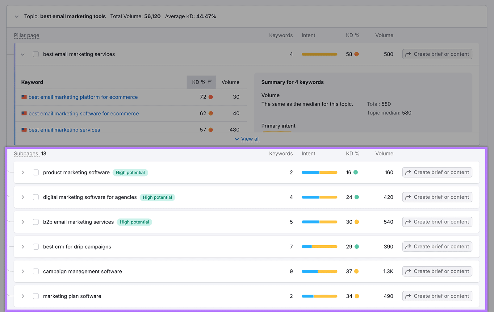Viewport: 494px width, 312px height.
Task: Click the KD % sort icon
Action: pos(210,82)
